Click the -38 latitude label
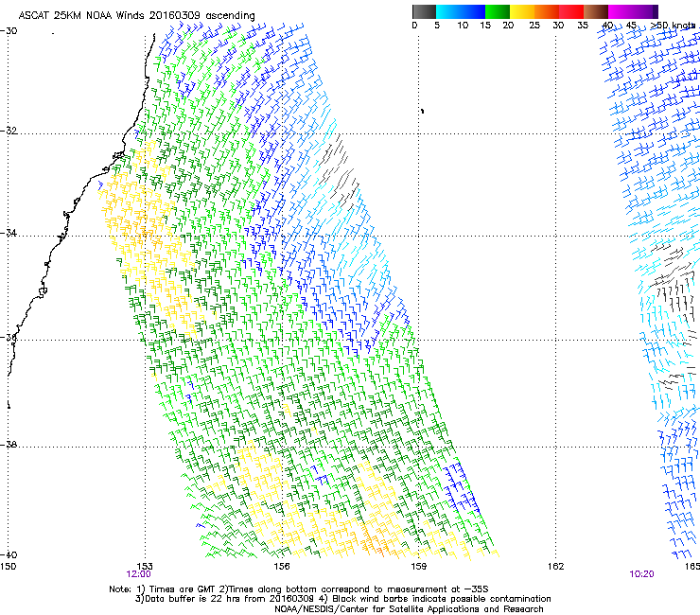 [x=9, y=445]
